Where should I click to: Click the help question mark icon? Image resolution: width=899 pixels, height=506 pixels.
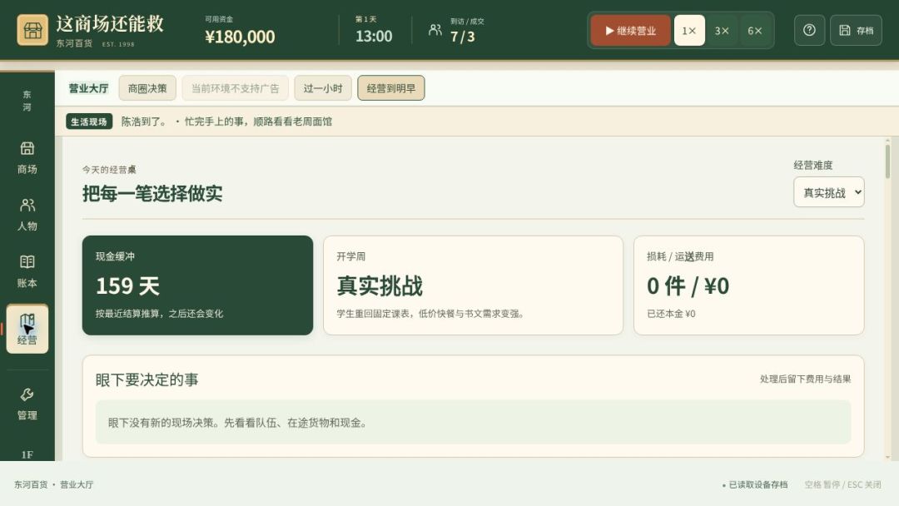[809, 30]
